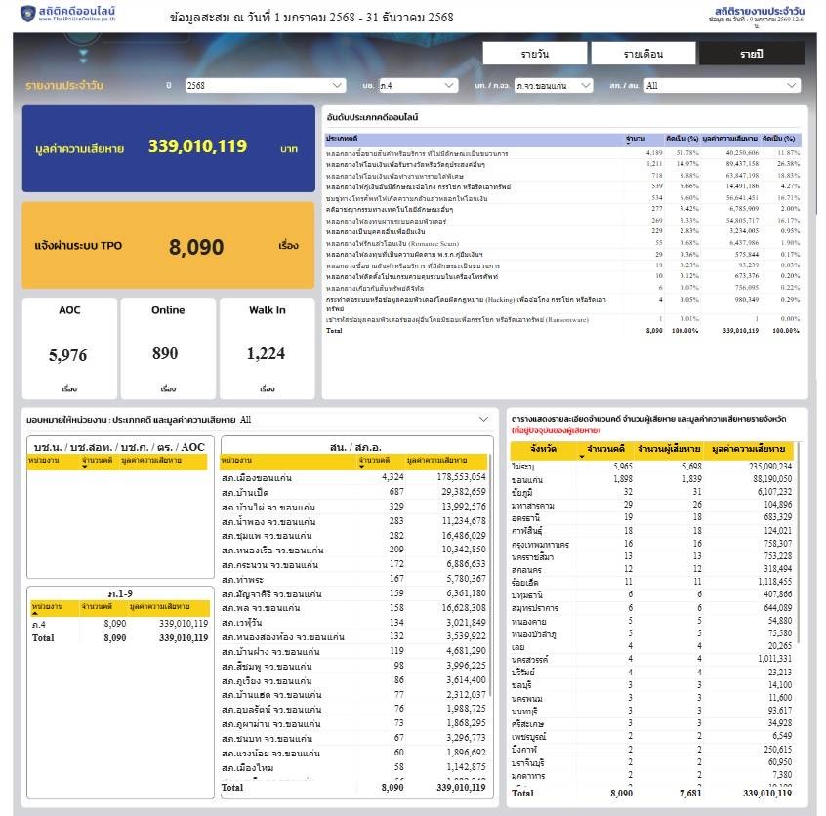Sort by จำนวนคดี in the สน. / สภ.อ. table
The width and height of the screenshot is (826, 816).
tap(373, 460)
